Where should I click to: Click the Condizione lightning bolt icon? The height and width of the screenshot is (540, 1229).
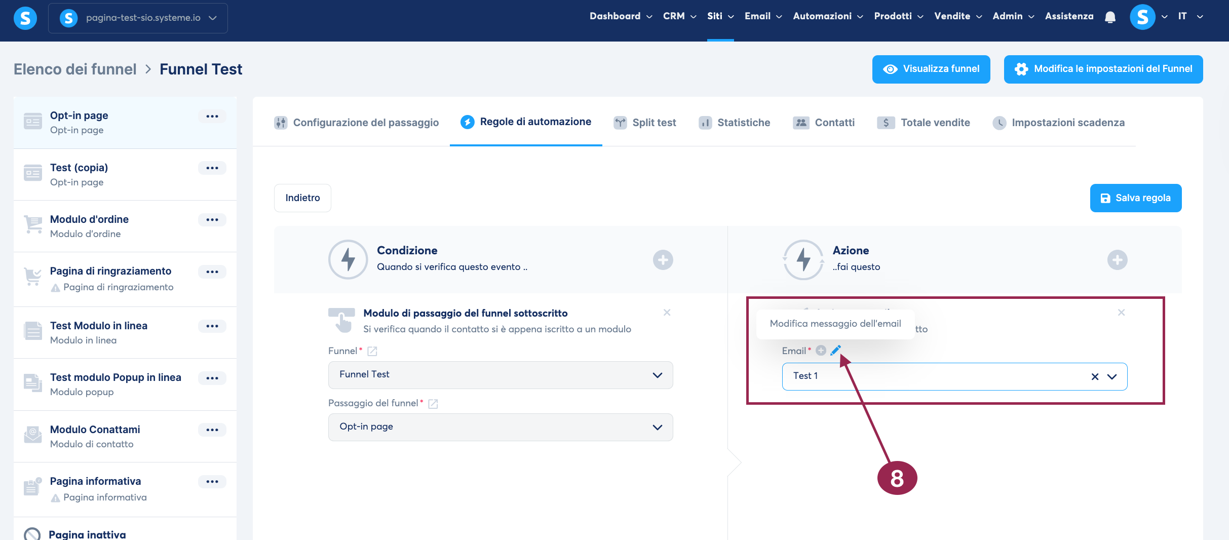coord(348,259)
